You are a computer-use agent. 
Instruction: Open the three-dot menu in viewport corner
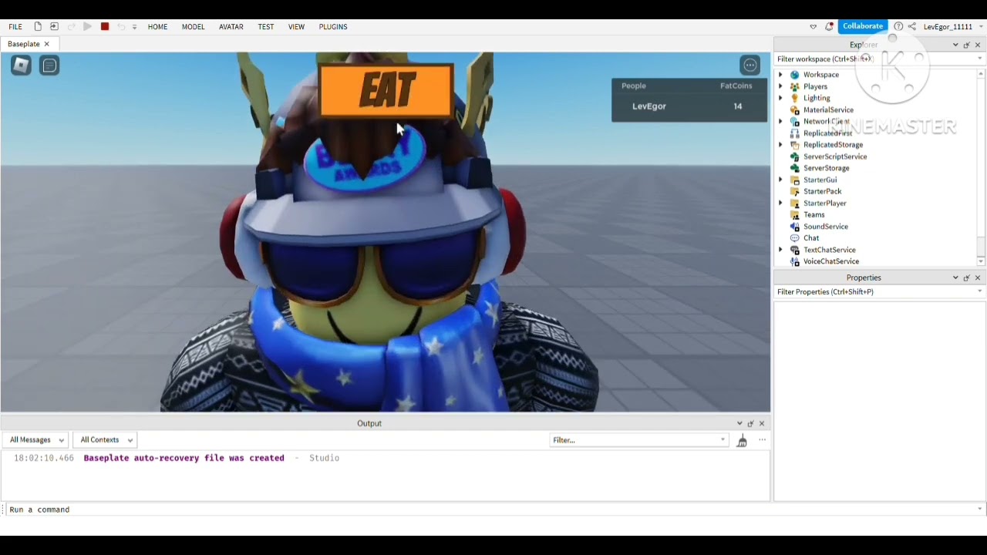pyautogui.click(x=750, y=66)
